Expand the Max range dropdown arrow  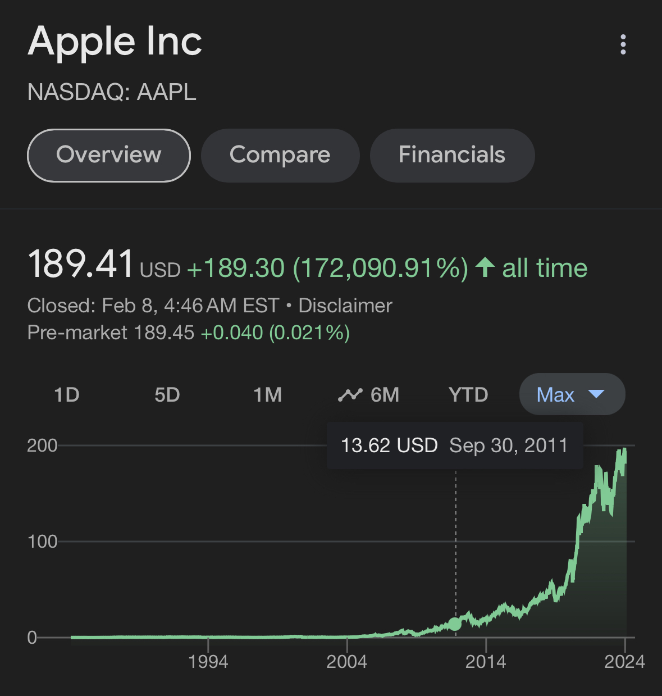tap(596, 394)
